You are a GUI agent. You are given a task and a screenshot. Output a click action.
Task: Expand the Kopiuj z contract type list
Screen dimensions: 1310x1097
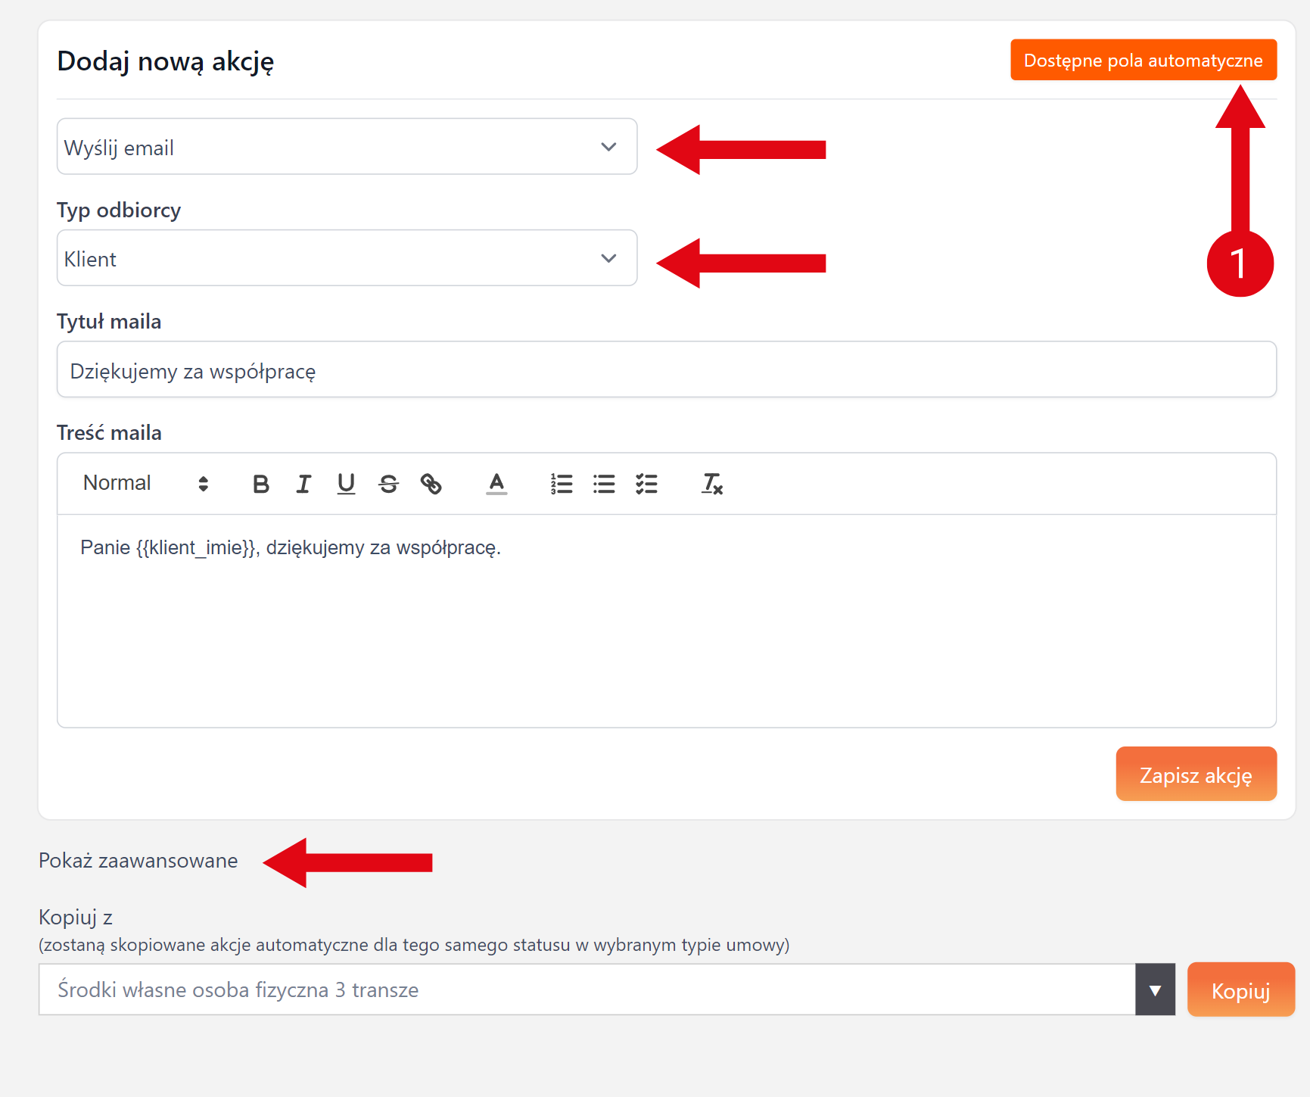(x=1154, y=989)
